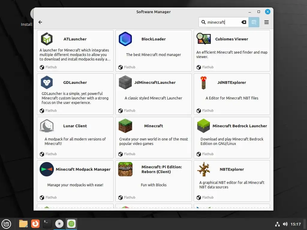
Task: Click Flathub label under BlockLoader
Action: pos(130,67)
